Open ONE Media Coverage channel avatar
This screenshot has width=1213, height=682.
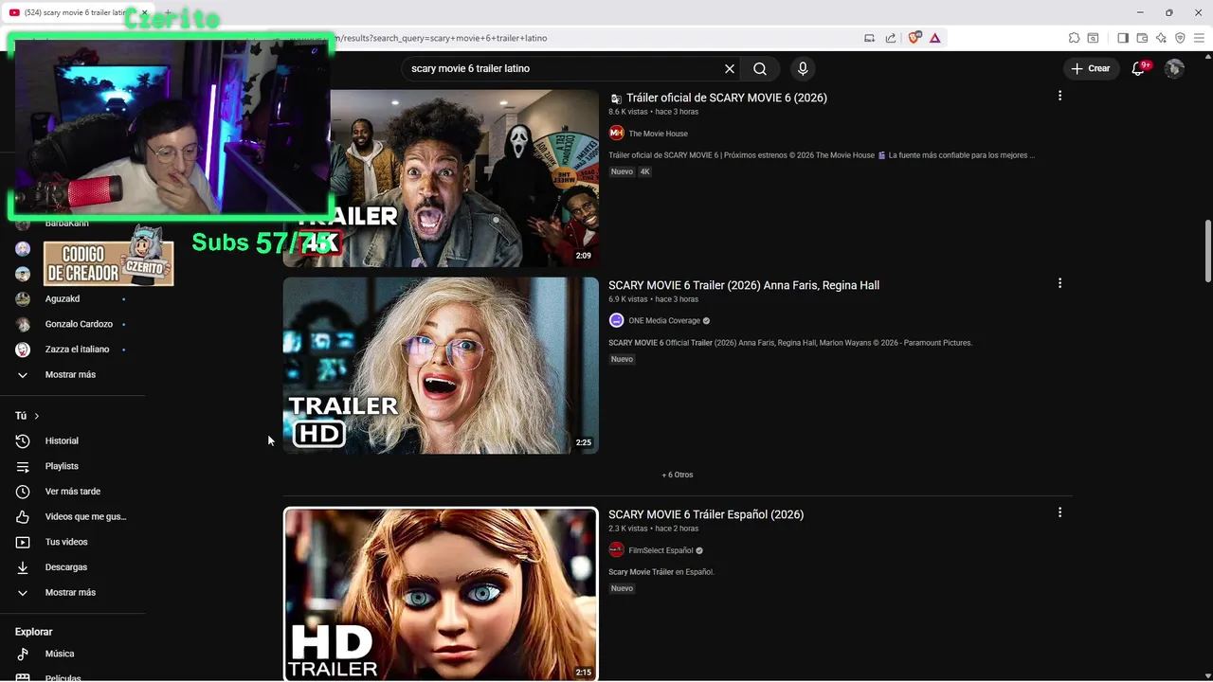[616, 321]
